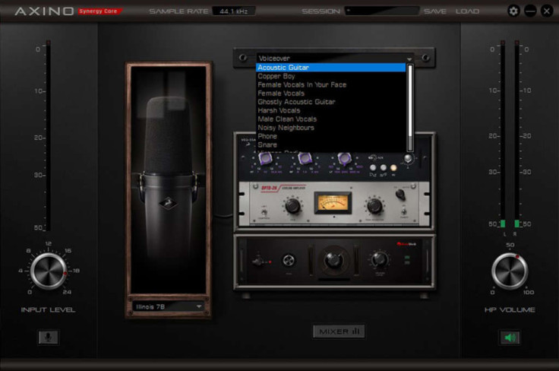Viewport: 559px width, 371px height.
Task: Click the HP VOLUME knob
Action: [x=510, y=271]
